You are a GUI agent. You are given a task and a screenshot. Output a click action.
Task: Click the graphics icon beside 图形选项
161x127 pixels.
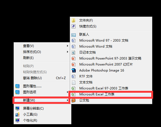click(17, 92)
